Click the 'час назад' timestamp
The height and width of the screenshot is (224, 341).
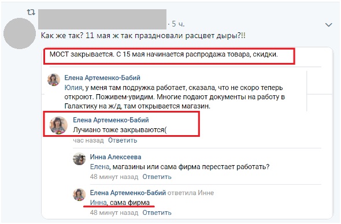(x=88, y=140)
